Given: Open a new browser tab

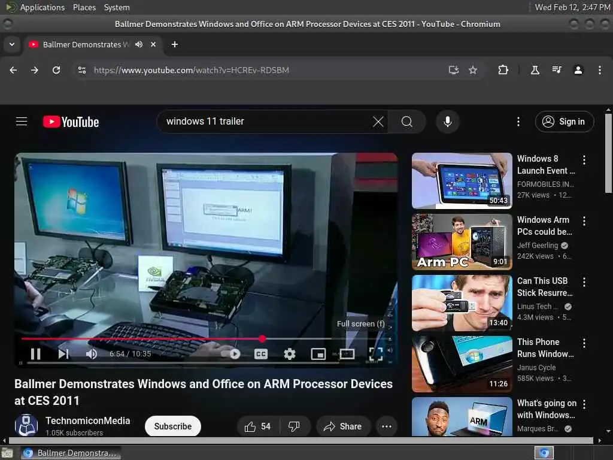Looking at the screenshot, I should [175, 44].
